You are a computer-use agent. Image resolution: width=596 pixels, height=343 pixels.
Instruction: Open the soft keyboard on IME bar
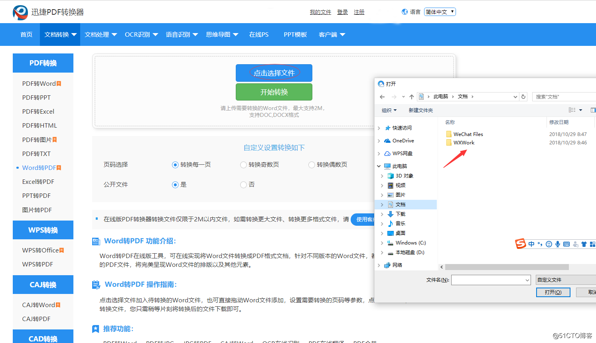[566, 244]
